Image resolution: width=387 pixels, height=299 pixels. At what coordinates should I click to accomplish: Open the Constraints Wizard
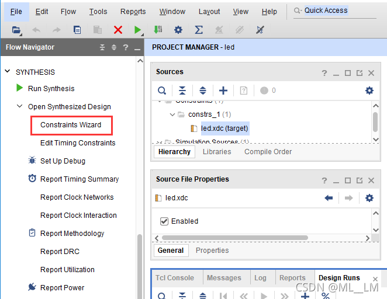point(71,125)
